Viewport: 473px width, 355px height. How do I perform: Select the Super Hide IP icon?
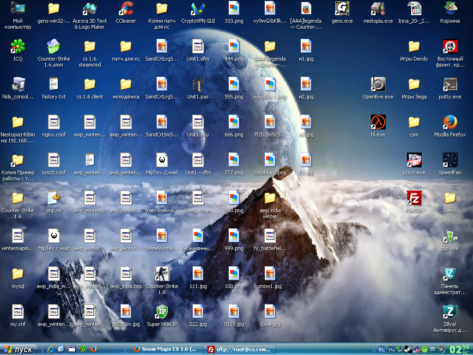[162, 315]
